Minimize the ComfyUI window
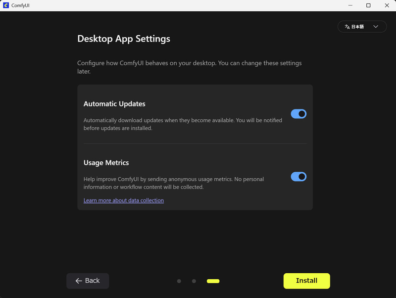Image resolution: width=396 pixels, height=298 pixels. 350,5
